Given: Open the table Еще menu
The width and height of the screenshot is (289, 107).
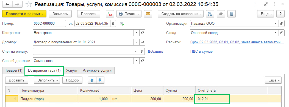Looking at the screenshot, I should click(x=273, y=80).
